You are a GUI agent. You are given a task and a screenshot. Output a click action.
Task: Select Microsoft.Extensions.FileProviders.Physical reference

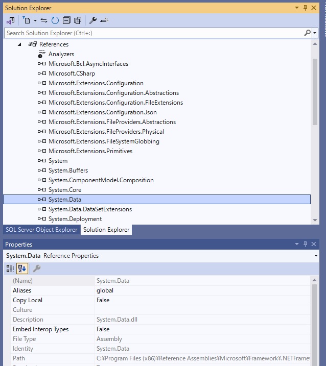pyautogui.click(x=106, y=132)
